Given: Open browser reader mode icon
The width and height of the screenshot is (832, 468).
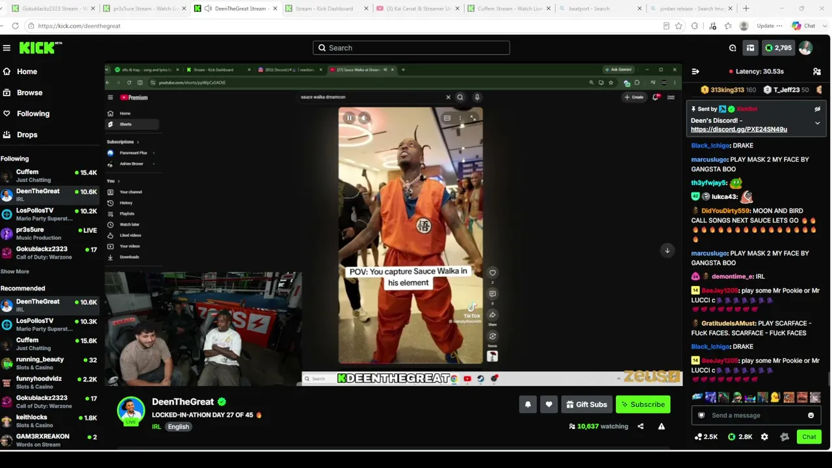Looking at the screenshot, I should (666, 26).
